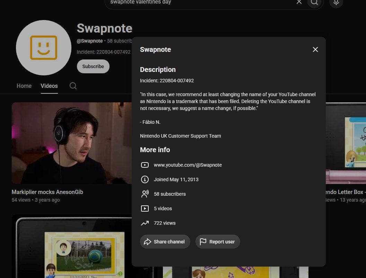Click 58 subscribers text in dialog
Screen dimensions: 366x278
click(x=170, y=194)
